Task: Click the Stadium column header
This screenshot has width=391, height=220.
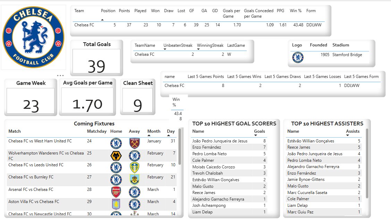Action: (341, 45)
